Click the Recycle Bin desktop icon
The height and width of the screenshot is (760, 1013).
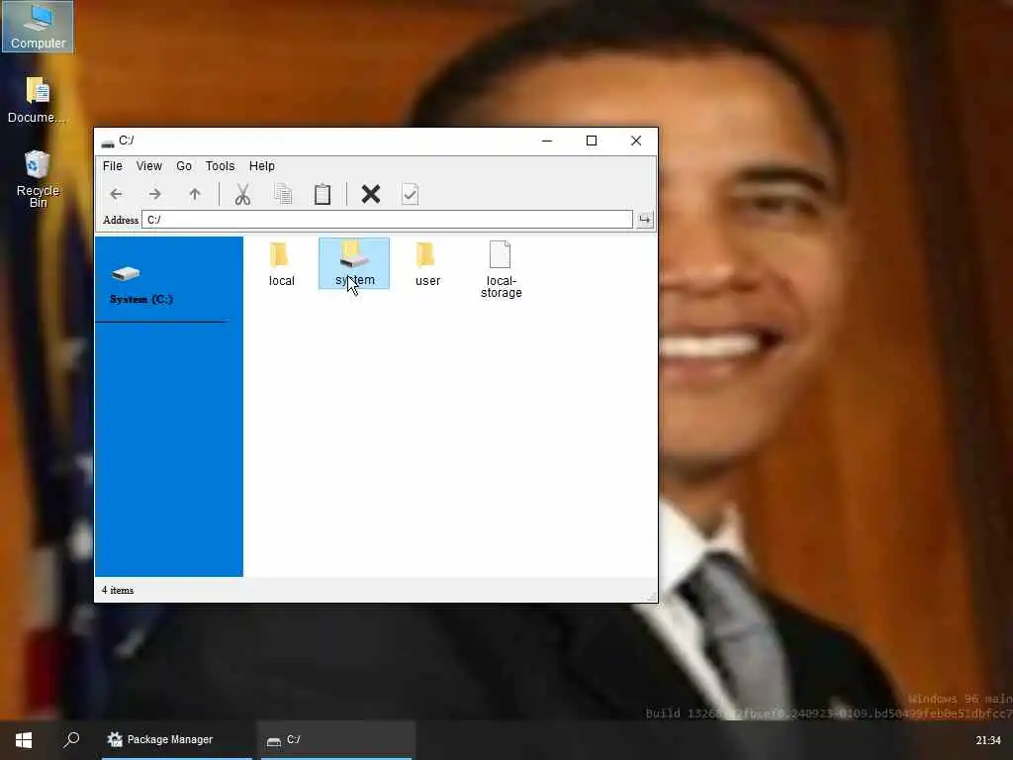38,179
